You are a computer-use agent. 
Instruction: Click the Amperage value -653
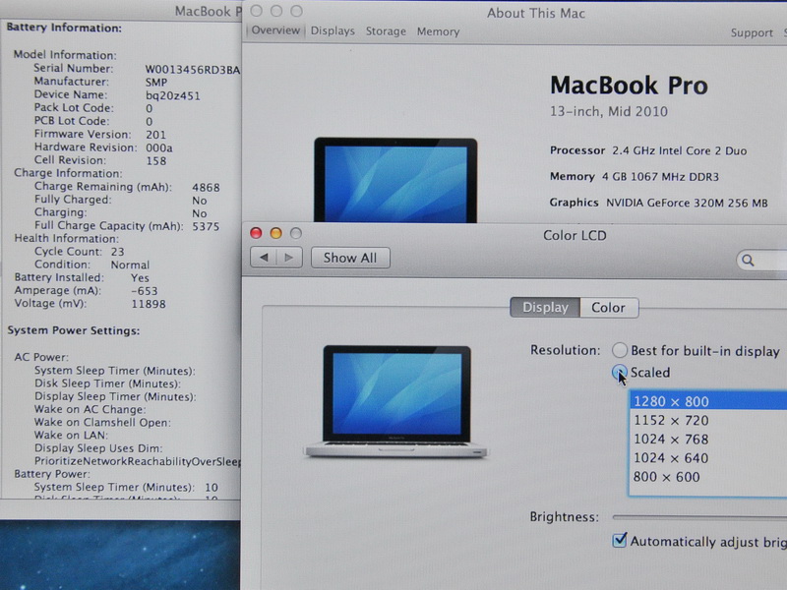point(145,290)
